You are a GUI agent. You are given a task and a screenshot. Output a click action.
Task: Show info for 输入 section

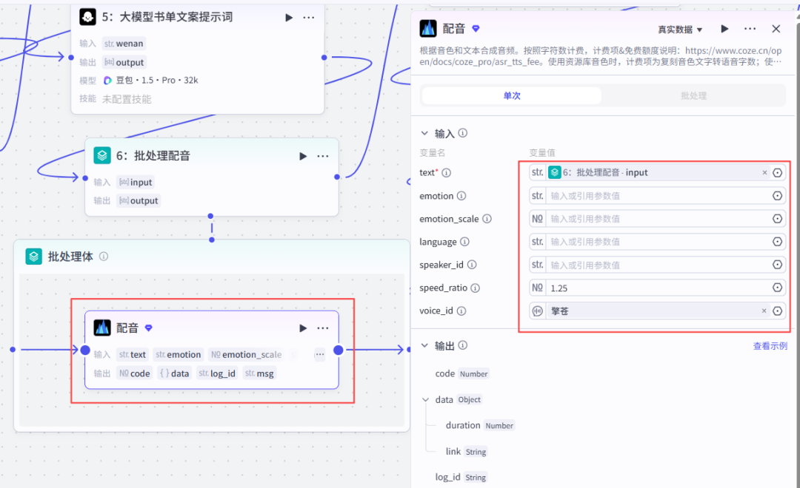pyautogui.click(x=463, y=133)
